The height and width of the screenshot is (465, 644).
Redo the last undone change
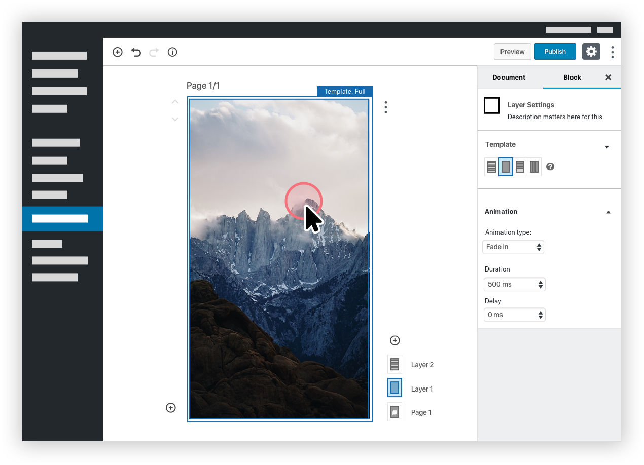pos(154,52)
